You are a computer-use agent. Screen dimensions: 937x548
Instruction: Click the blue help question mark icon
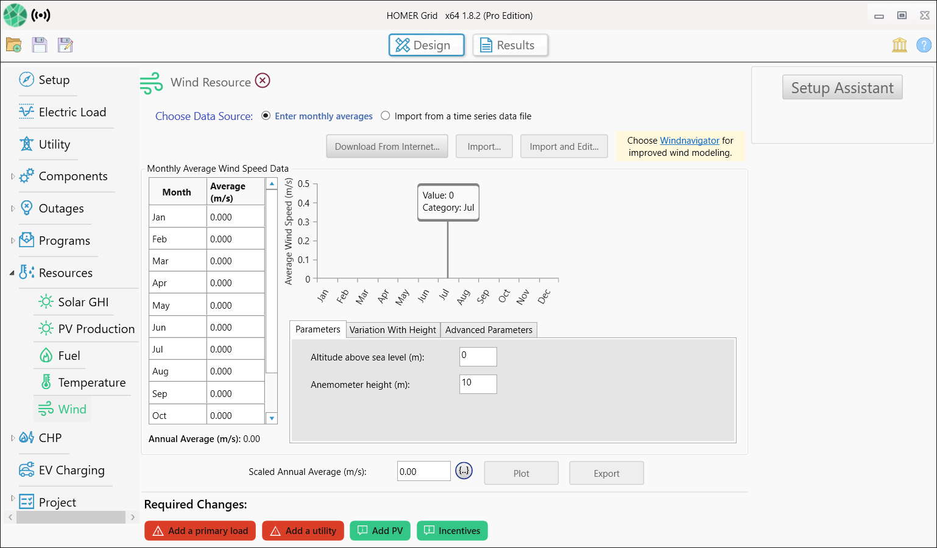click(x=924, y=45)
